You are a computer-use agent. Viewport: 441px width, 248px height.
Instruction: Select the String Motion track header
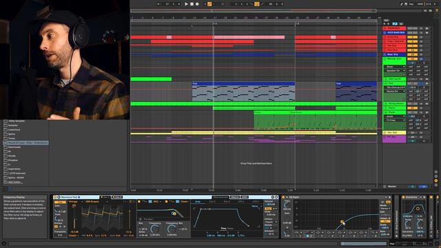(395, 104)
